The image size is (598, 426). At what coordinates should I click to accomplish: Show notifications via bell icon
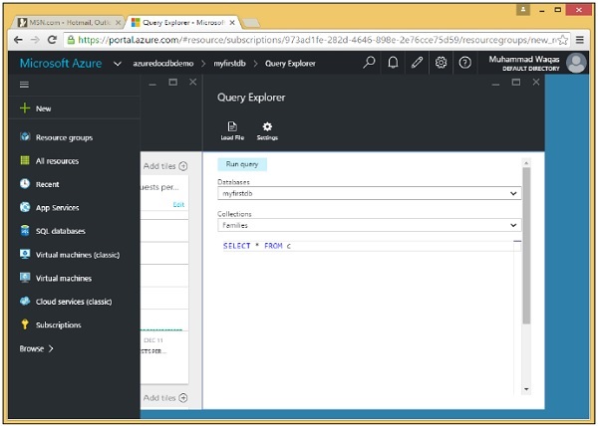tap(394, 63)
